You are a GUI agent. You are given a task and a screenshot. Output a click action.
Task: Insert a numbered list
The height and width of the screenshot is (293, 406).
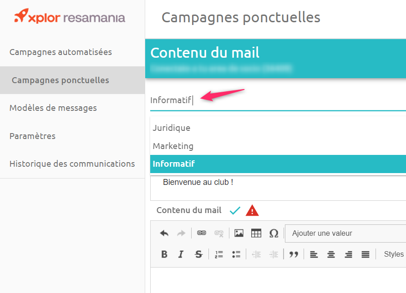(x=219, y=254)
